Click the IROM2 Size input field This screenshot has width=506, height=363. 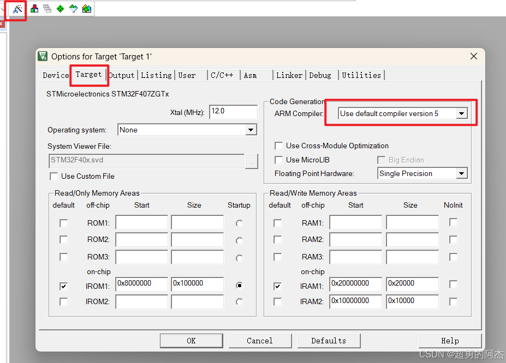(x=198, y=302)
